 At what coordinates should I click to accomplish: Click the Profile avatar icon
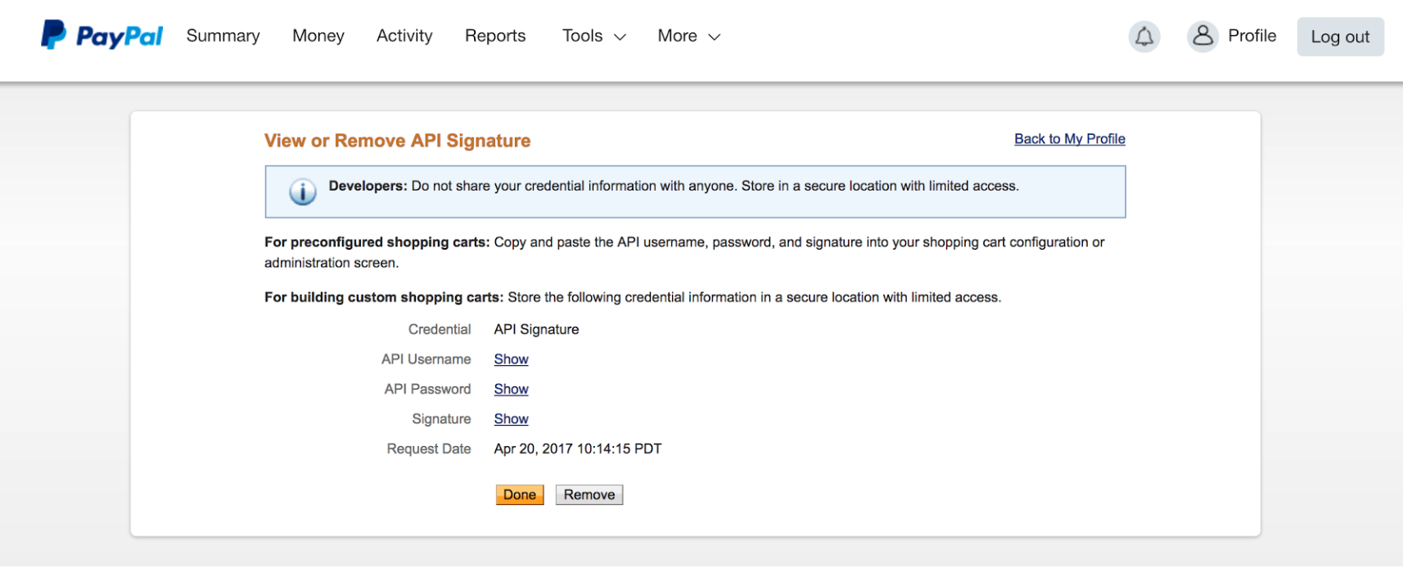point(1202,37)
